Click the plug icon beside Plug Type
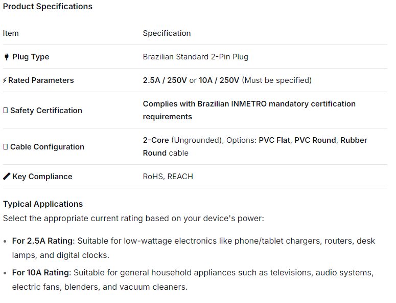 (x=7, y=57)
